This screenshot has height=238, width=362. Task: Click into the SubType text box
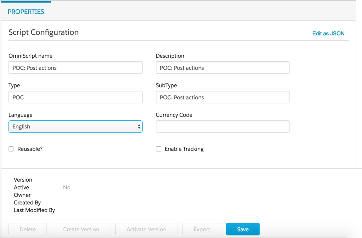[x=223, y=97]
